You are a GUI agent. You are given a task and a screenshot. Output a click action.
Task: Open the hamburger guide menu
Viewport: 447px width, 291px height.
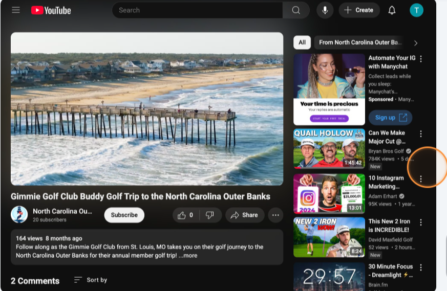point(16,10)
